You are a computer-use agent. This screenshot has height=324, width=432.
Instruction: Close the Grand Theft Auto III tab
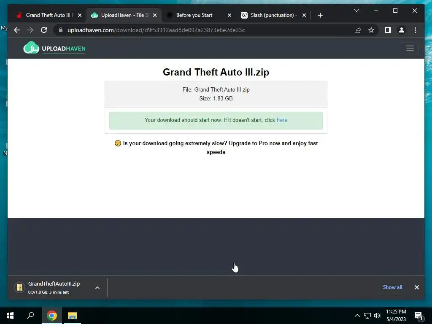pyautogui.click(x=80, y=15)
